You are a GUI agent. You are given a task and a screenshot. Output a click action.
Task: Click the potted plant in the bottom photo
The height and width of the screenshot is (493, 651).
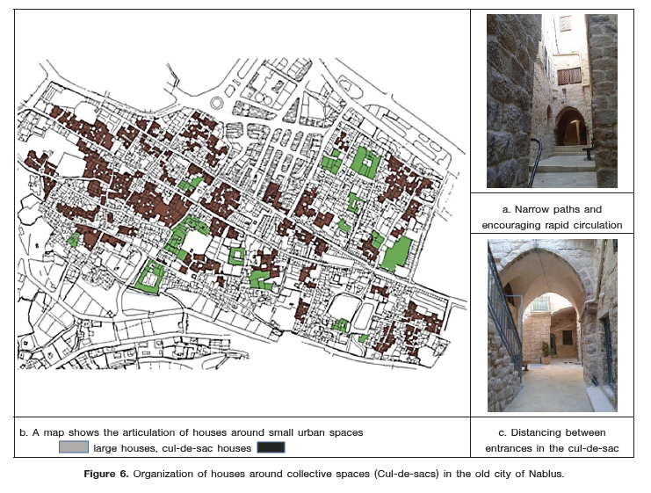pos(545,353)
